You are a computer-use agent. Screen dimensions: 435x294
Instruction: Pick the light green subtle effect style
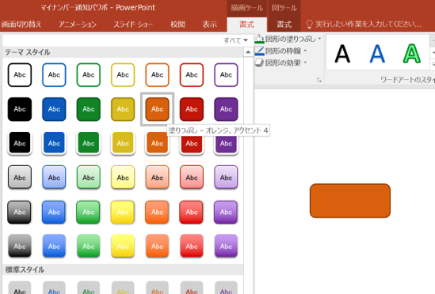[x=89, y=178]
